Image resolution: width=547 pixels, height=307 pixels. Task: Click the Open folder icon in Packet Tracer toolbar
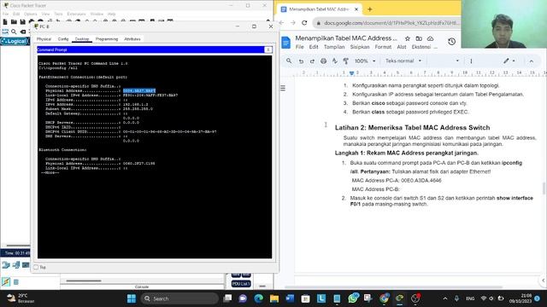[x=14, y=22]
